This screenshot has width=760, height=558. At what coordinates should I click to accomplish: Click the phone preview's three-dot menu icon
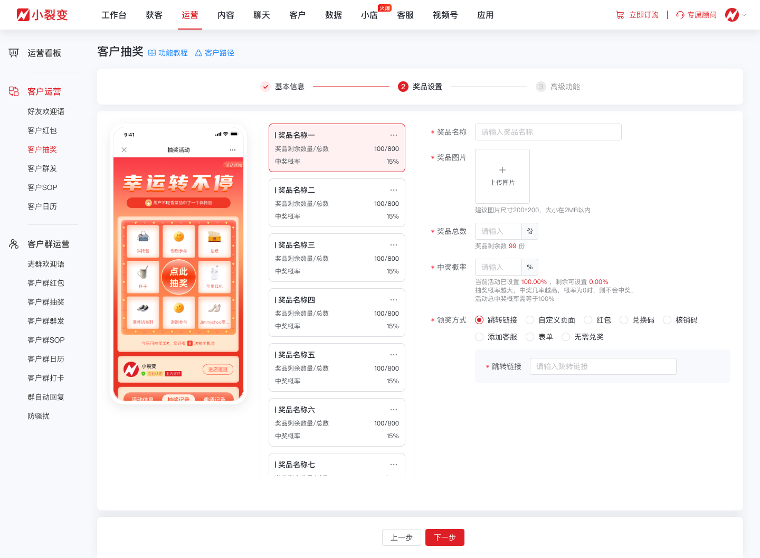(233, 150)
